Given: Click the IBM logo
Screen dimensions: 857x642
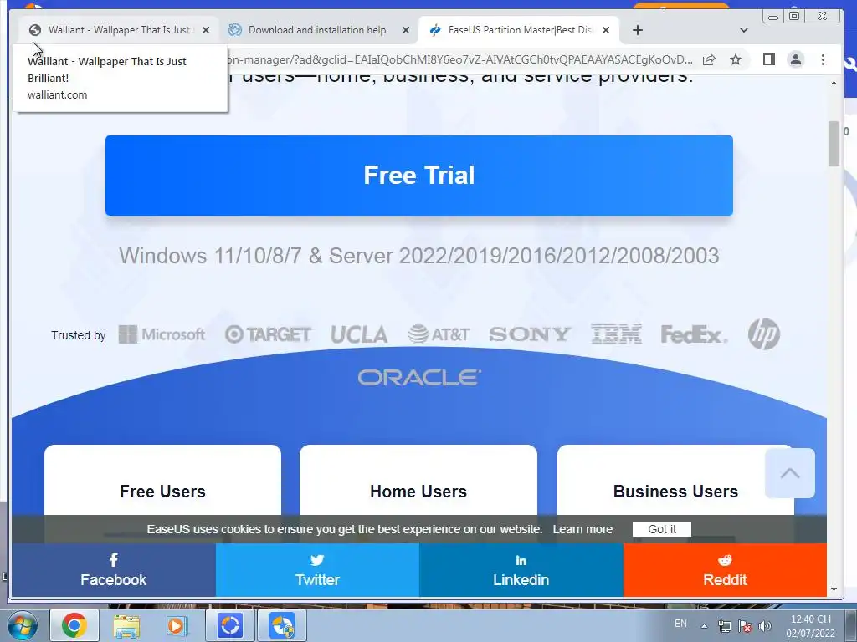Looking at the screenshot, I should (x=616, y=334).
